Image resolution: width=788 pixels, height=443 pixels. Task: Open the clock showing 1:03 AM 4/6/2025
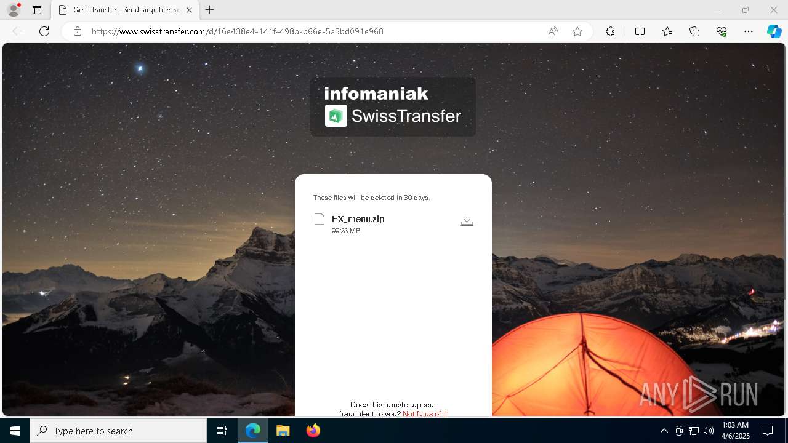coord(735,431)
